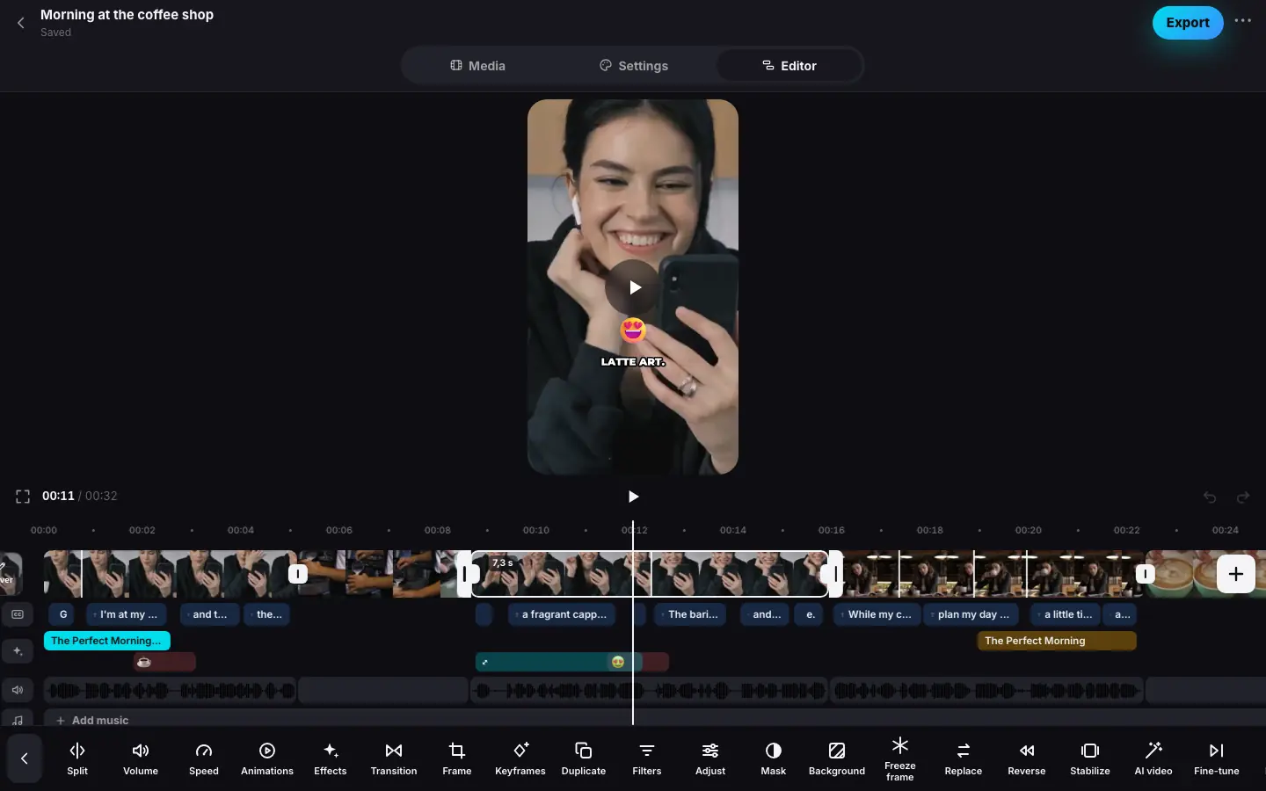The image size is (1266, 791).
Task: Open the Fine-tune tool
Action: tap(1217, 758)
